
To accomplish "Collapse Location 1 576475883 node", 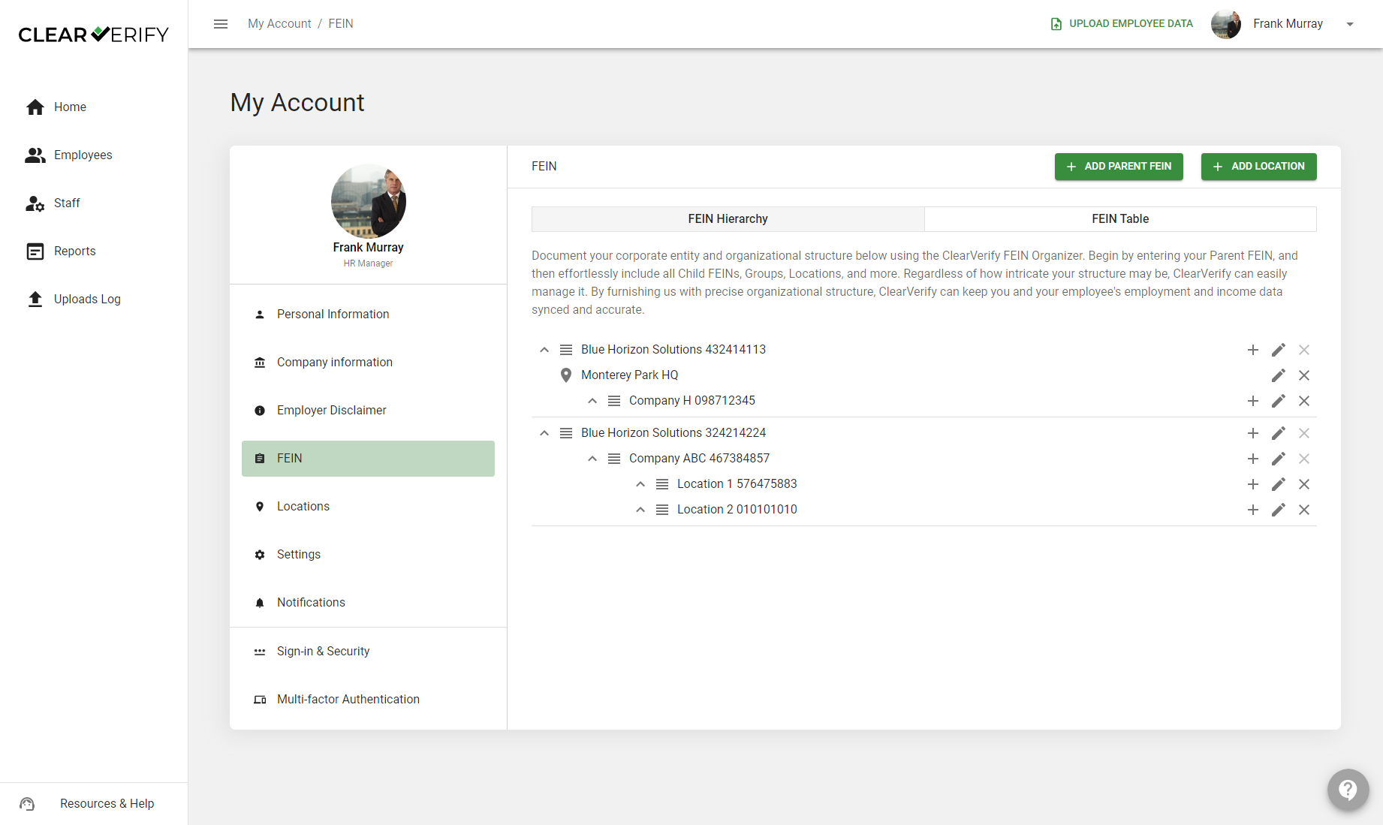I will [x=640, y=484].
